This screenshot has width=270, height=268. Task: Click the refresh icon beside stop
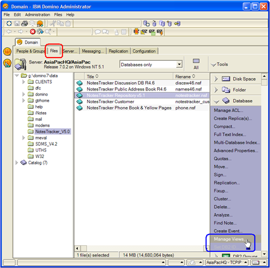coord(40,32)
